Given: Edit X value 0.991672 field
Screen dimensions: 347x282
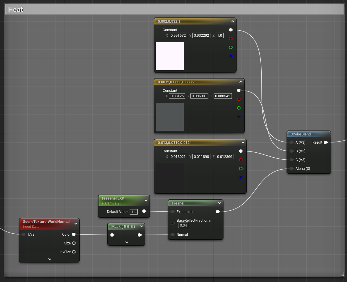Looking at the screenshot, I should pos(178,36).
